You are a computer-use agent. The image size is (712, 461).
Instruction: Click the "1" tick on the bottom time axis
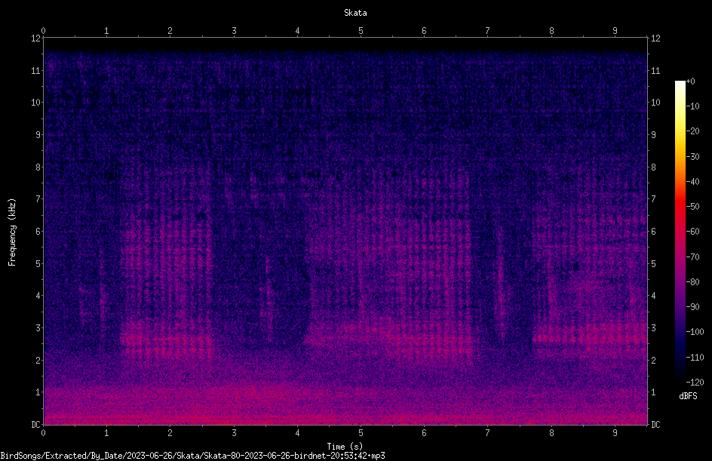pyautogui.click(x=106, y=433)
